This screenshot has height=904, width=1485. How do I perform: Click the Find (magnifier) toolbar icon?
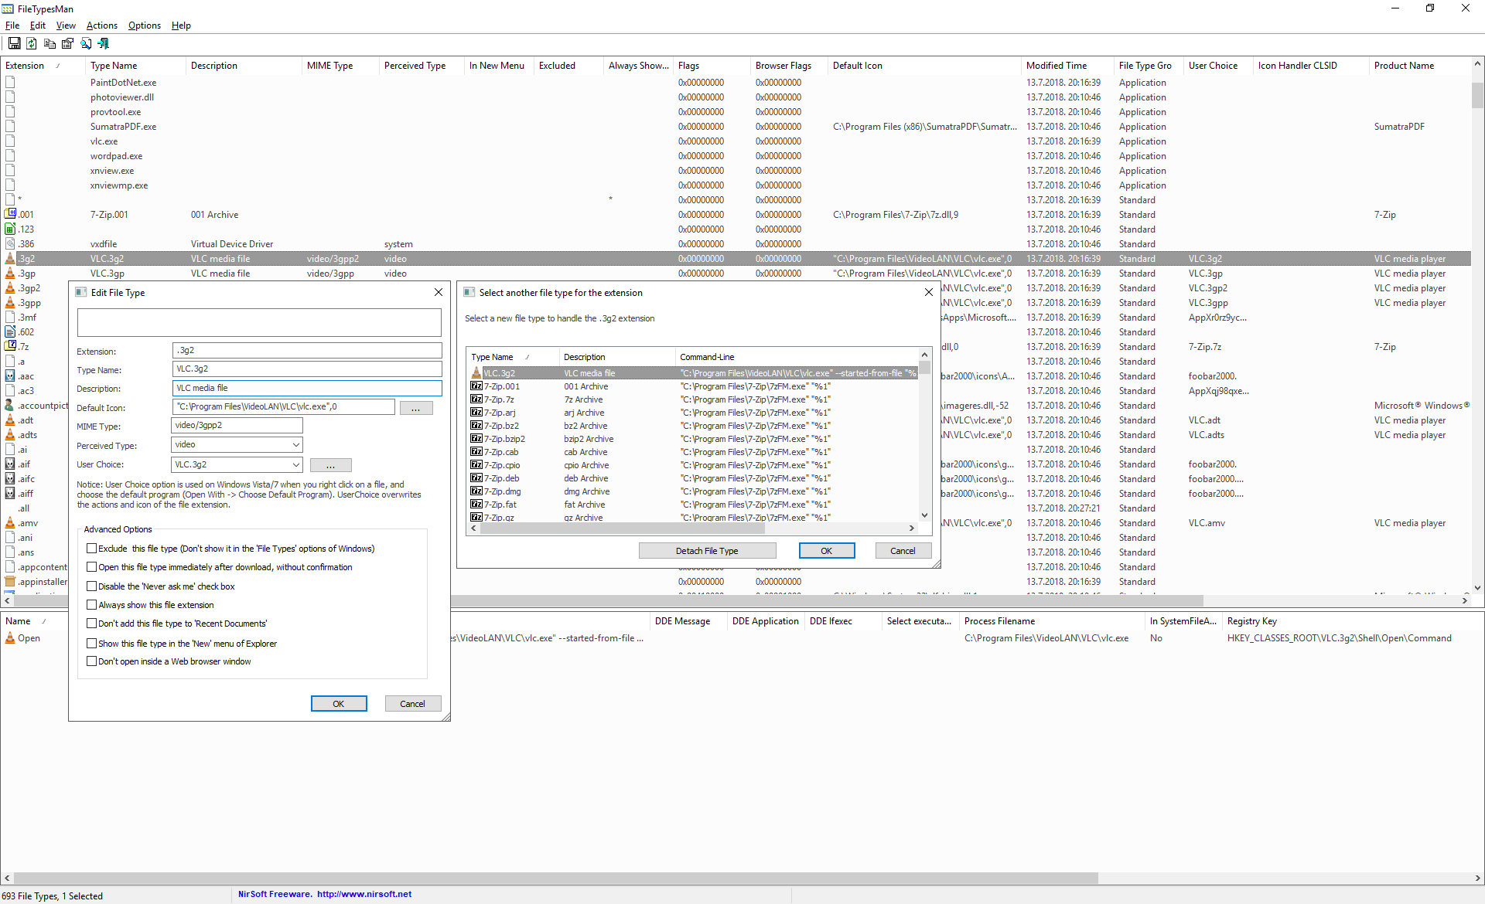coord(86,43)
